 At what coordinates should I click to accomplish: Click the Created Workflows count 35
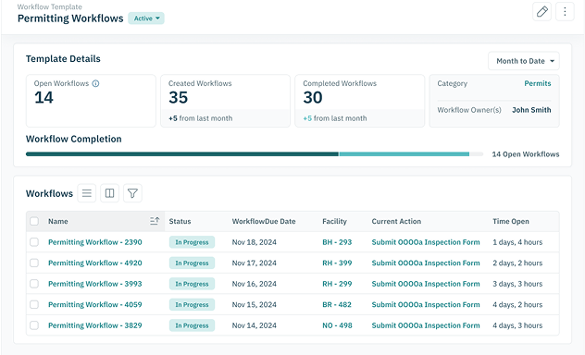coord(179,98)
